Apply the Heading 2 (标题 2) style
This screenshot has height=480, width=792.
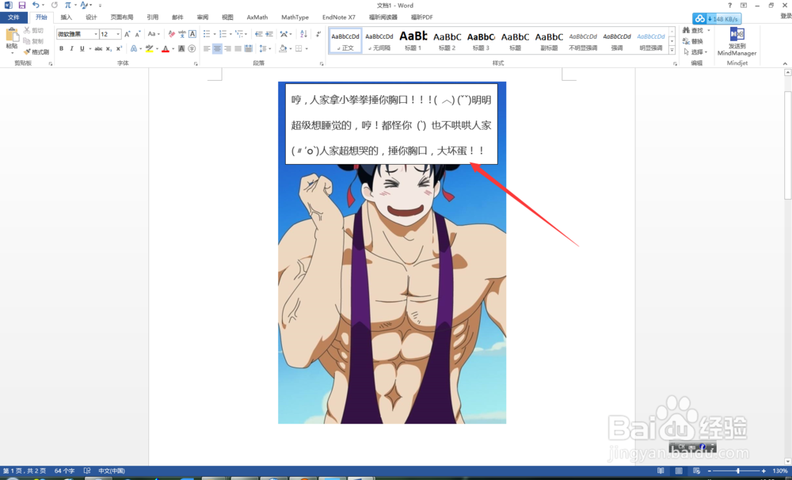tap(447, 40)
